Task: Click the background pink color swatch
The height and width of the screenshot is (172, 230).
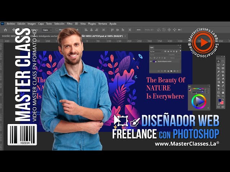Action: pyautogui.click(x=222, y=103)
